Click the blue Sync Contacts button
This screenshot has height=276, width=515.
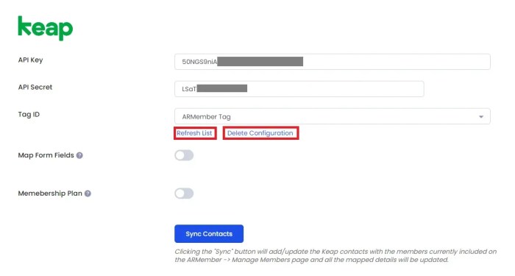click(209, 234)
